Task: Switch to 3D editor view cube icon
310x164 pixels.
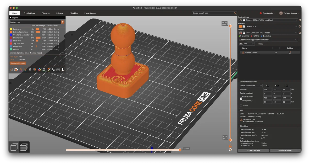Action: point(14,147)
